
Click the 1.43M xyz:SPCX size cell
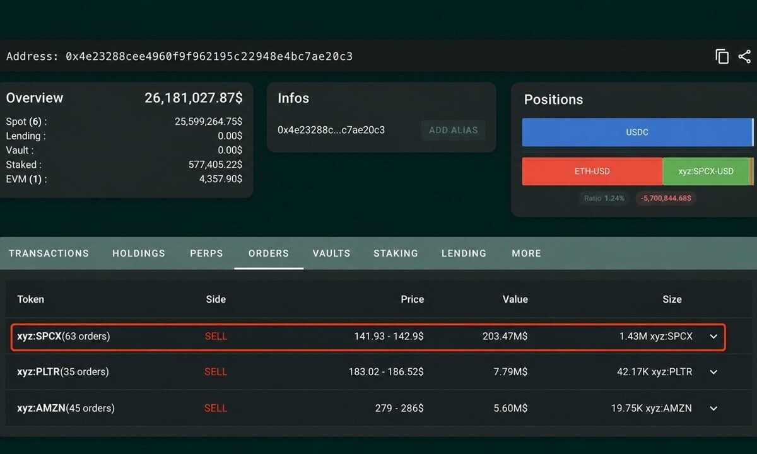[655, 337]
